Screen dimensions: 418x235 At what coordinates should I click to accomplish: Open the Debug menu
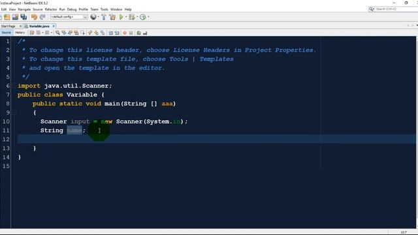pyautogui.click(x=72, y=9)
